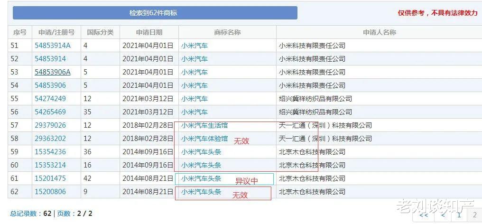Screen dimensions: 482x224
Task: Click the 申请/注册号 column header
Action: [x=56, y=32]
